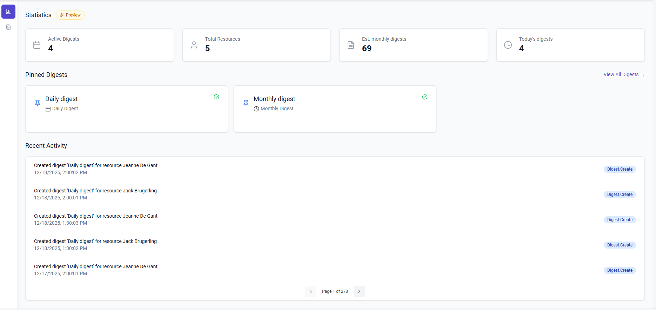Unpin the Monthly digest pin icon
656x310 pixels.
click(x=246, y=103)
